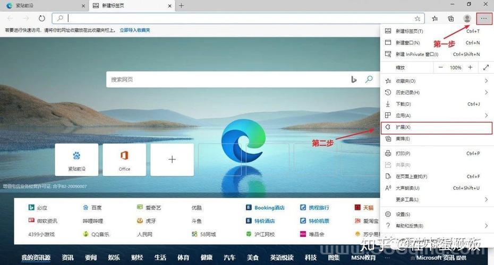
Task: Open the 天猫 link
Action: [x=364, y=207]
